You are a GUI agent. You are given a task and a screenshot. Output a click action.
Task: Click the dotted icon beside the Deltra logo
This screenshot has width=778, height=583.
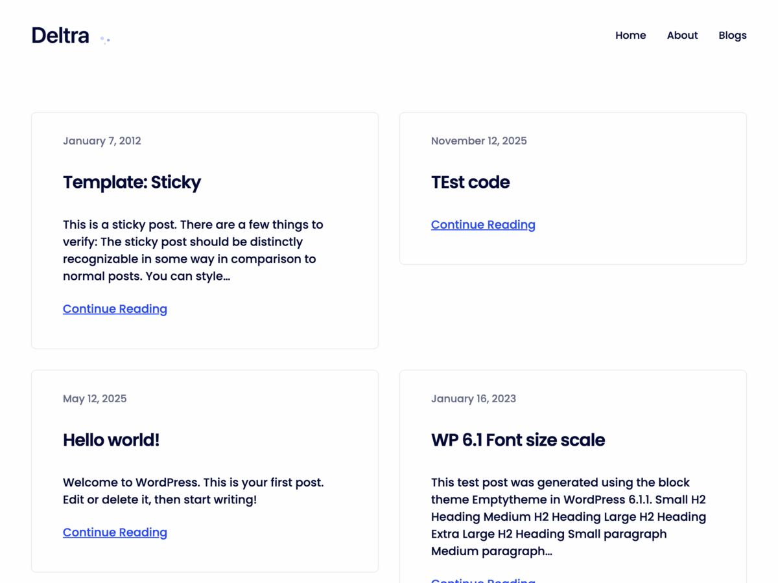coord(105,40)
